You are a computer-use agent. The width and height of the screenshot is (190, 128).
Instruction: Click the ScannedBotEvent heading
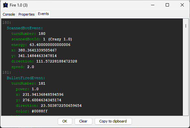click(25, 28)
